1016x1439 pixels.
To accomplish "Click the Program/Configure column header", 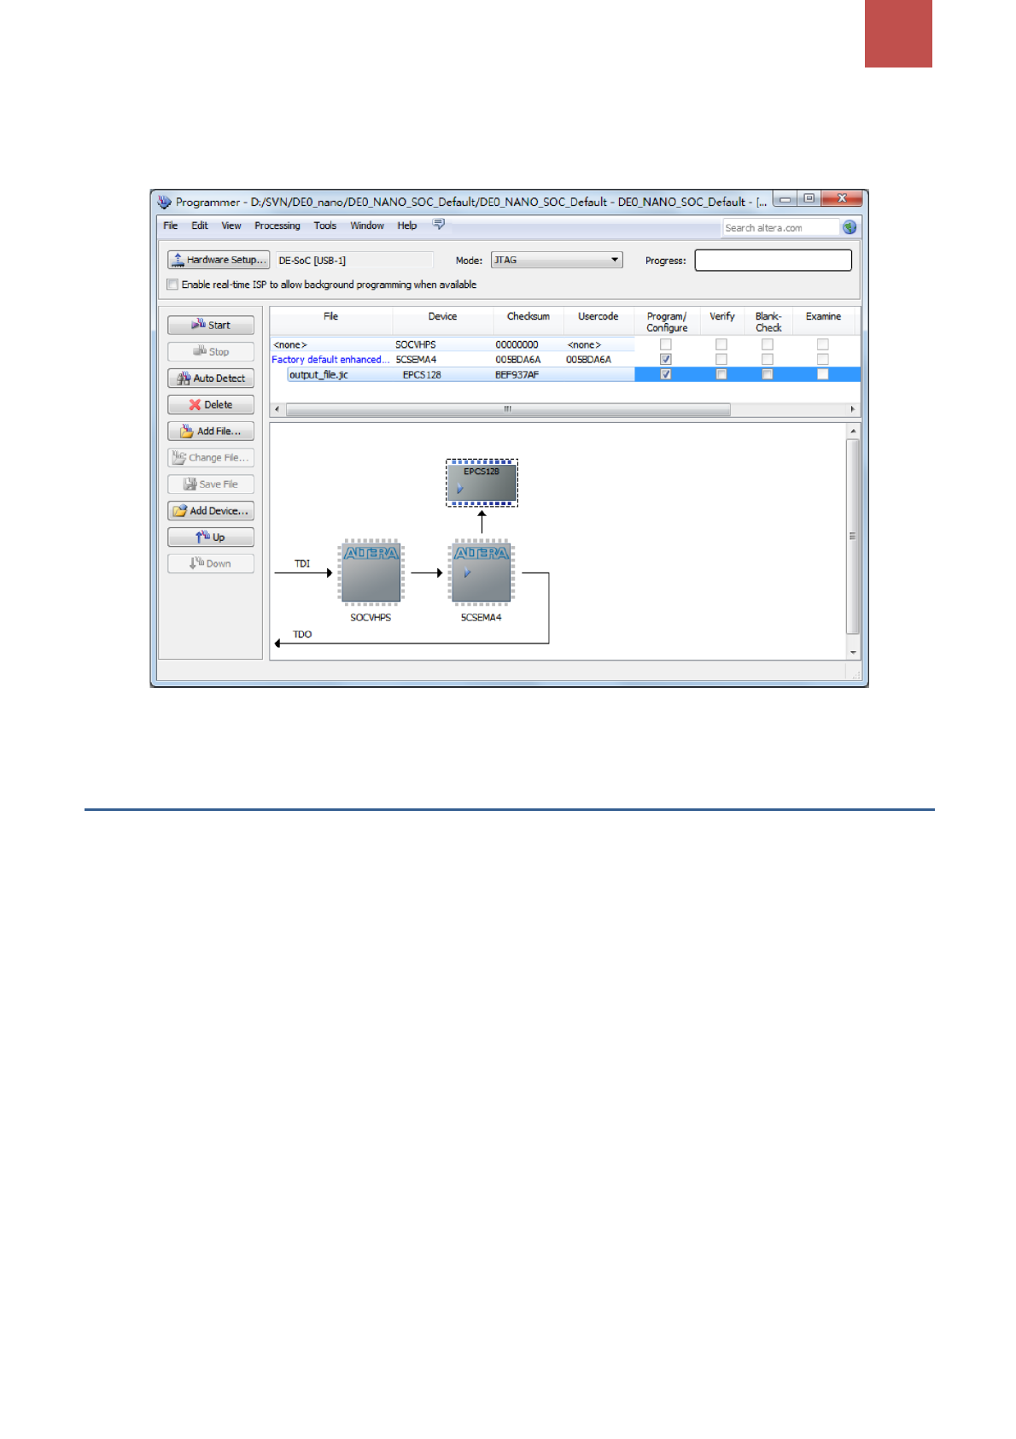I will click(x=667, y=321).
